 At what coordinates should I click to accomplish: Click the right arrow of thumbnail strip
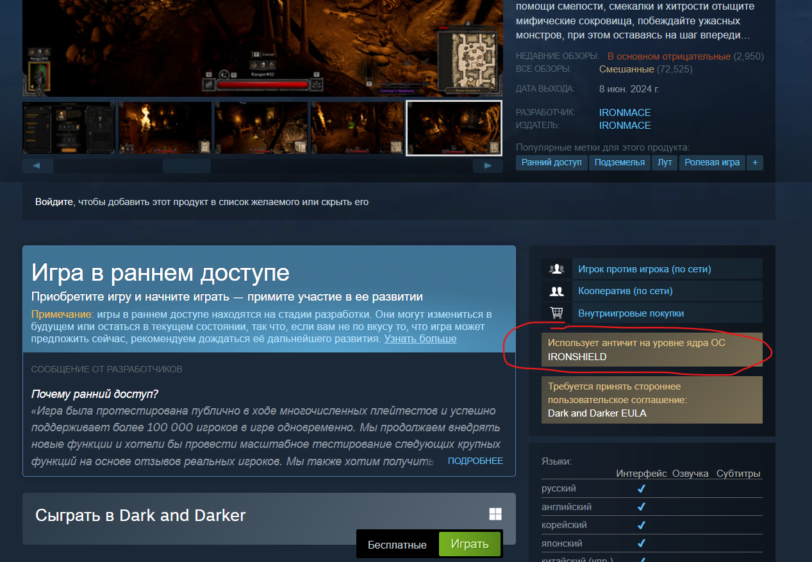click(488, 165)
